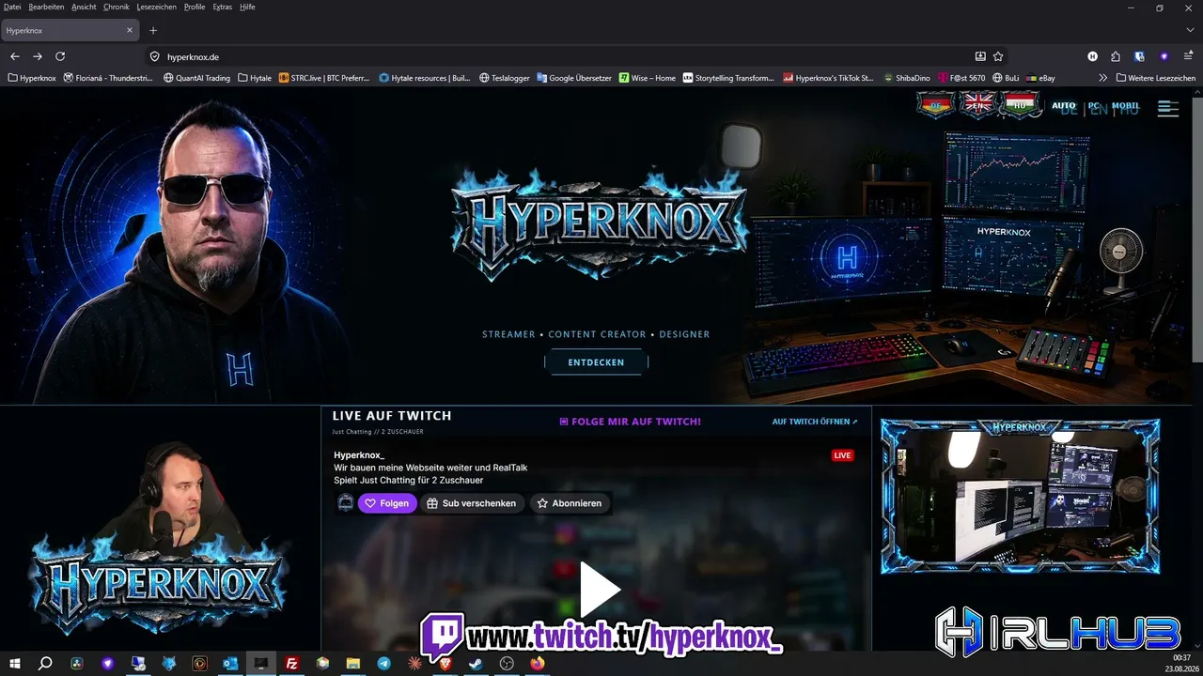The image size is (1203, 676).
Task: Switch site language to English flag
Action: (x=978, y=104)
